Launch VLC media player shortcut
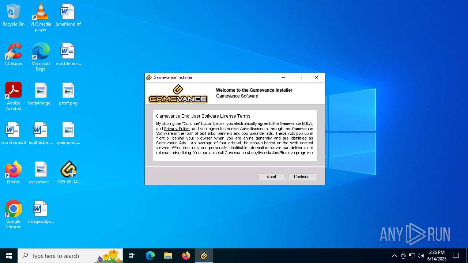Image resolution: width=468 pixels, height=263 pixels. pyautogui.click(x=41, y=18)
